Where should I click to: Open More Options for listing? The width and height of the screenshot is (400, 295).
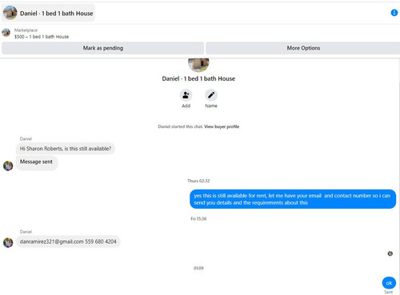[x=303, y=48]
